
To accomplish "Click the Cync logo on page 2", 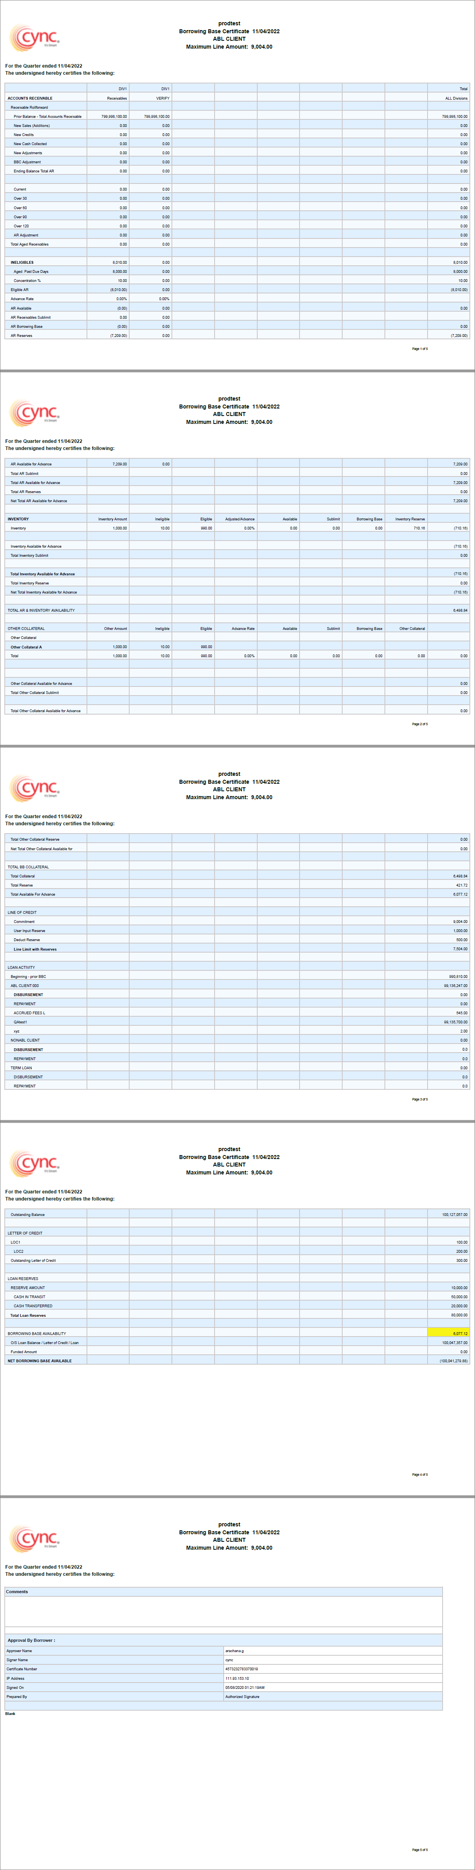I will 34,413.
